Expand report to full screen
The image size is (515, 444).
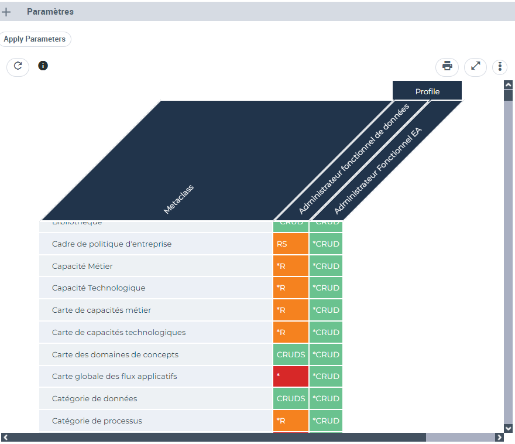[475, 66]
